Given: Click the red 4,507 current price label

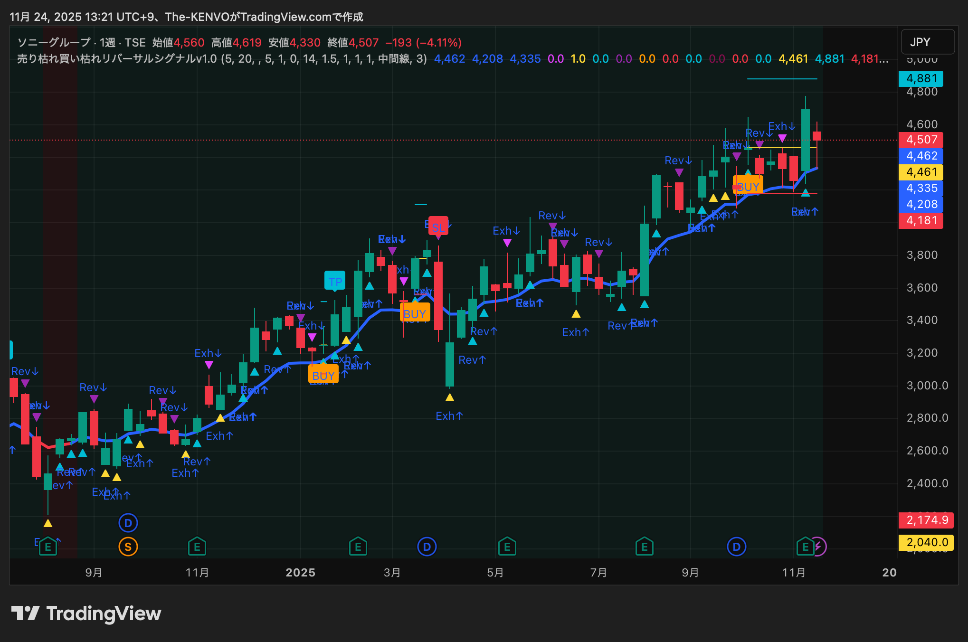Looking at the screenshot, I should click(921, 140).
